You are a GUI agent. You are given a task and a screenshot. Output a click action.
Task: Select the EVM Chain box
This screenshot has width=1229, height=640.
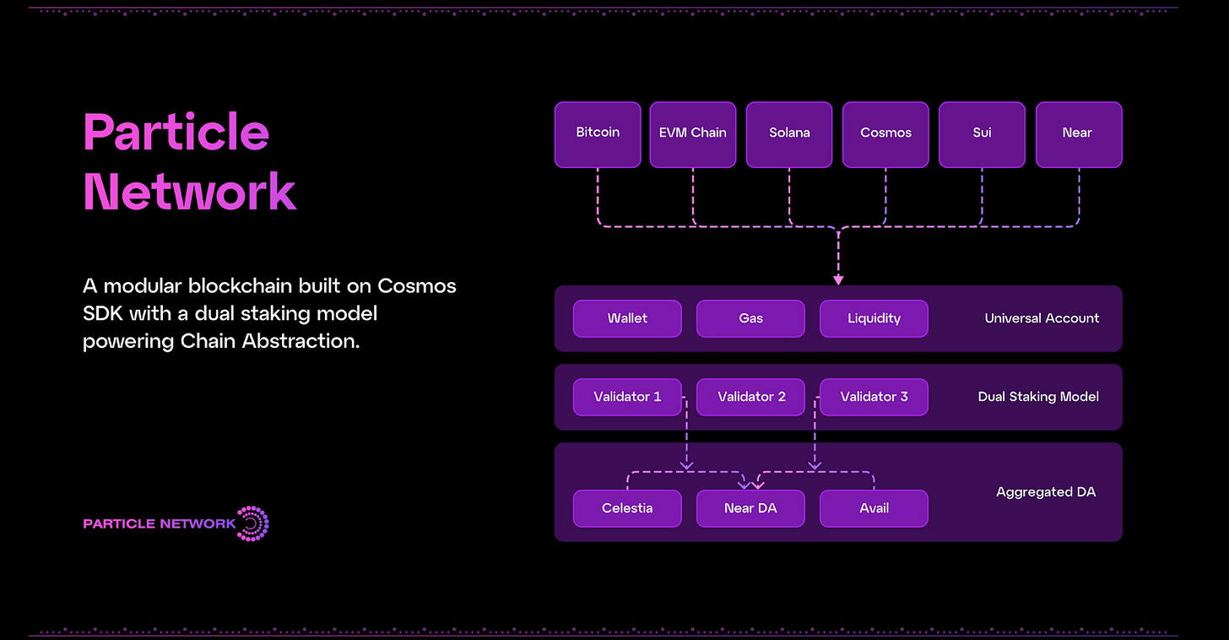click(x=693, y=134)
